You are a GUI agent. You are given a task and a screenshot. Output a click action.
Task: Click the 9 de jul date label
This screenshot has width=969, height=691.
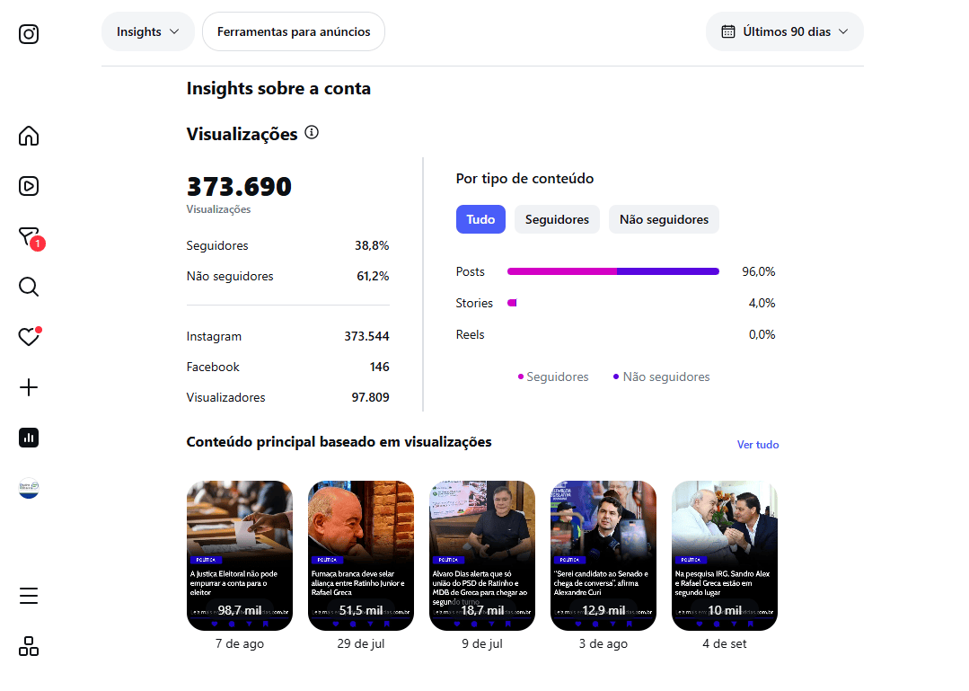pyautogui.click(x=482, y=643)
